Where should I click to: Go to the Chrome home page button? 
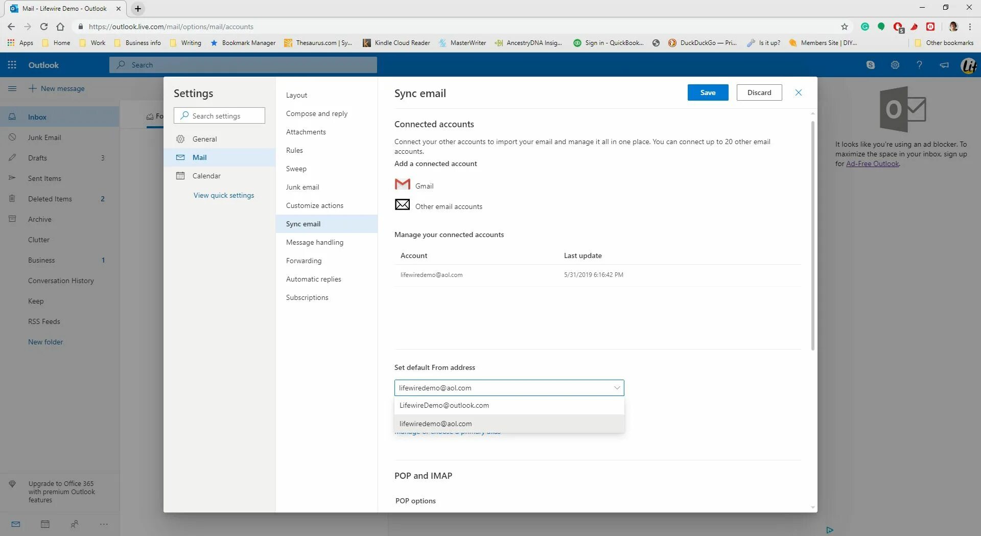pos(60,27)
